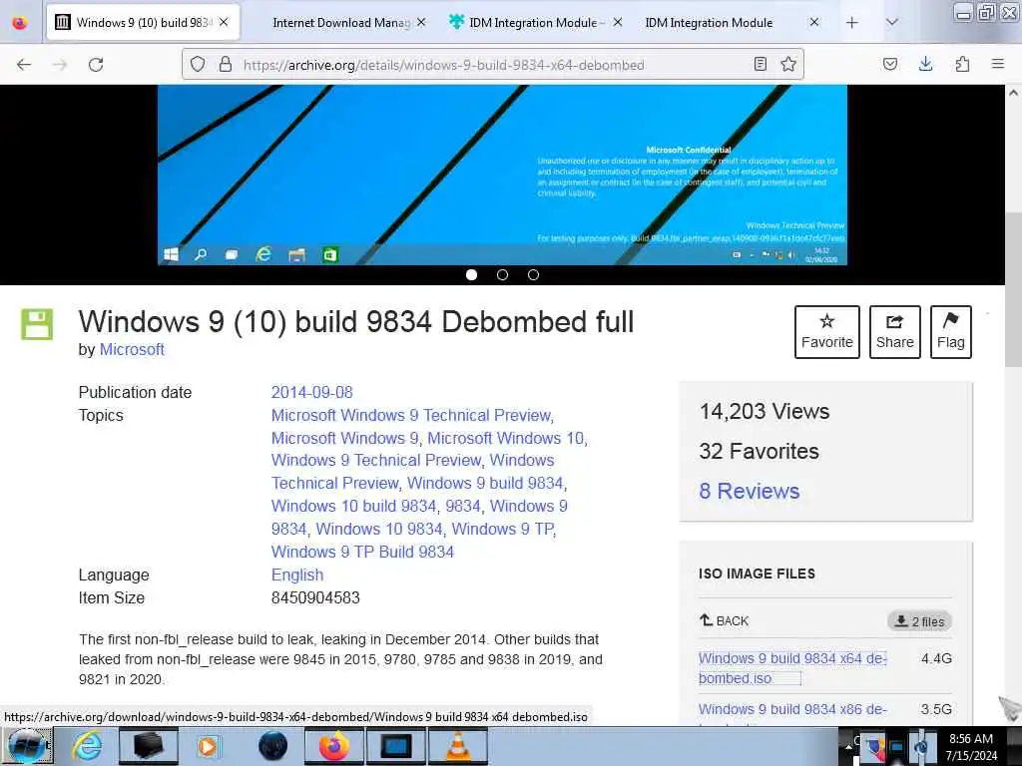Jump to the 8 Reviews link
This screenshot has height=766, width=1022.
(749, 491)
